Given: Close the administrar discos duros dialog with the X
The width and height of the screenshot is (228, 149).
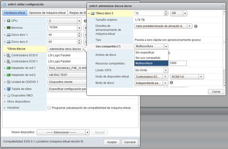Looking at the screenshot, I should click(223, 6).
